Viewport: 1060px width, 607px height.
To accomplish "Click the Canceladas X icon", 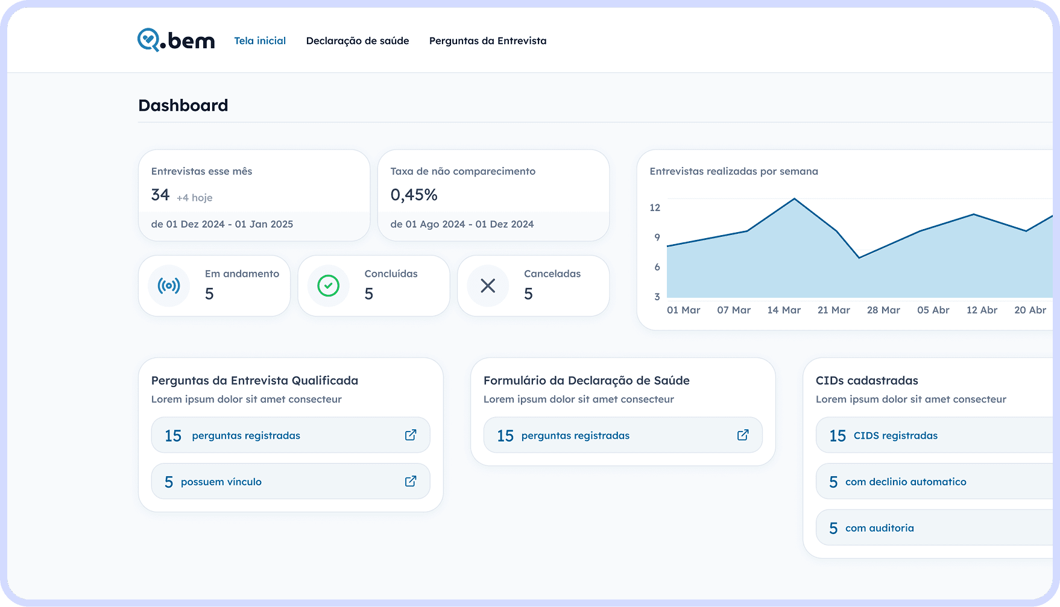I will 488,286.
